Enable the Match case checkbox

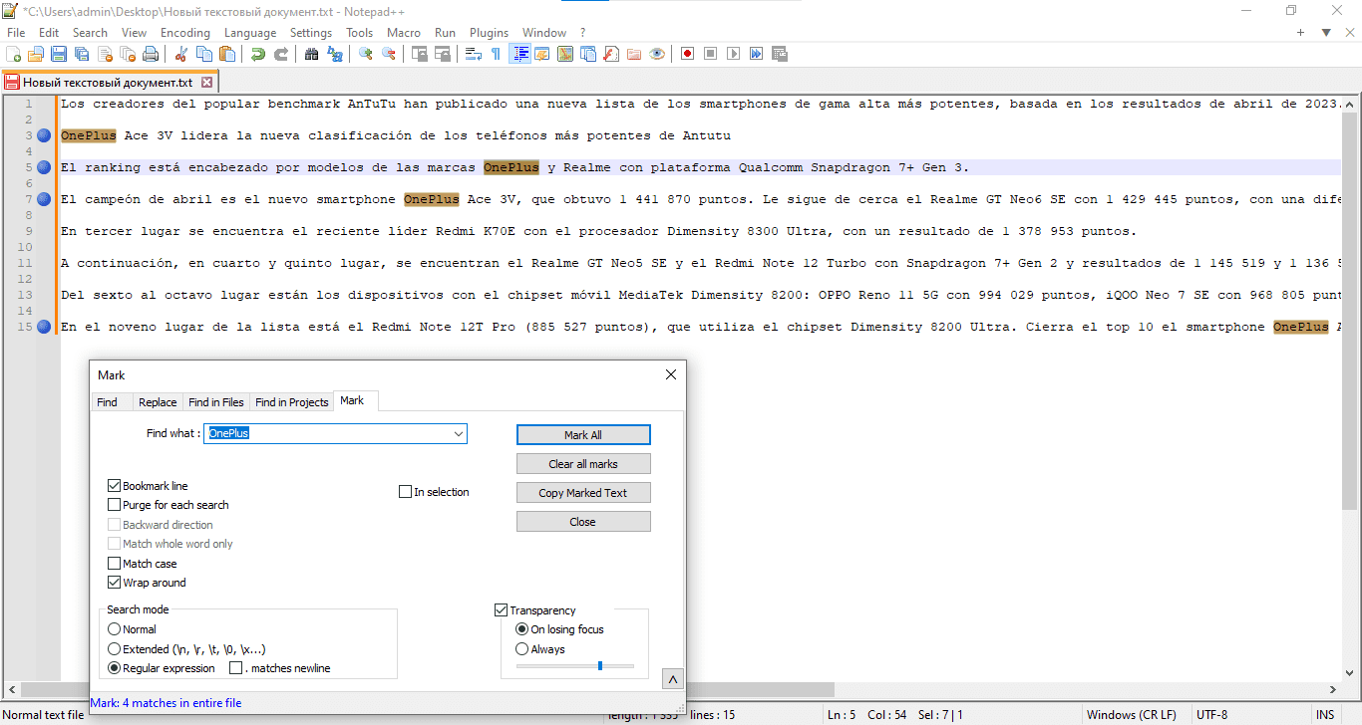click(x=114, y=564)
